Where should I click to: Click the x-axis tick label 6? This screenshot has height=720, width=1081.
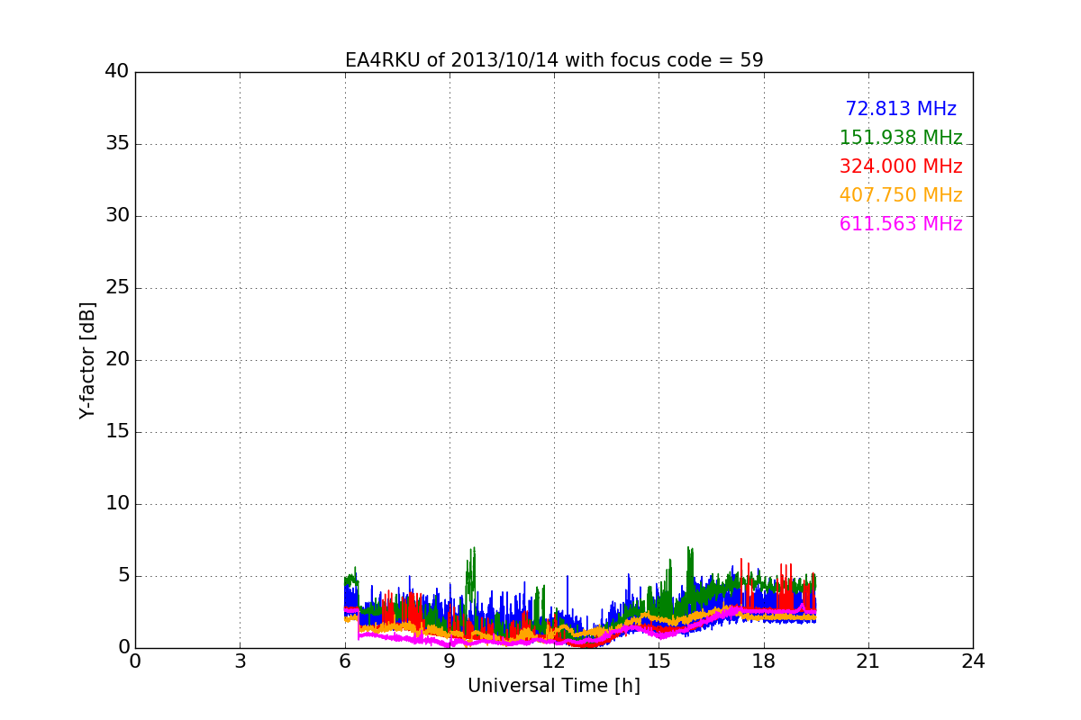click(x=345, y=661)
